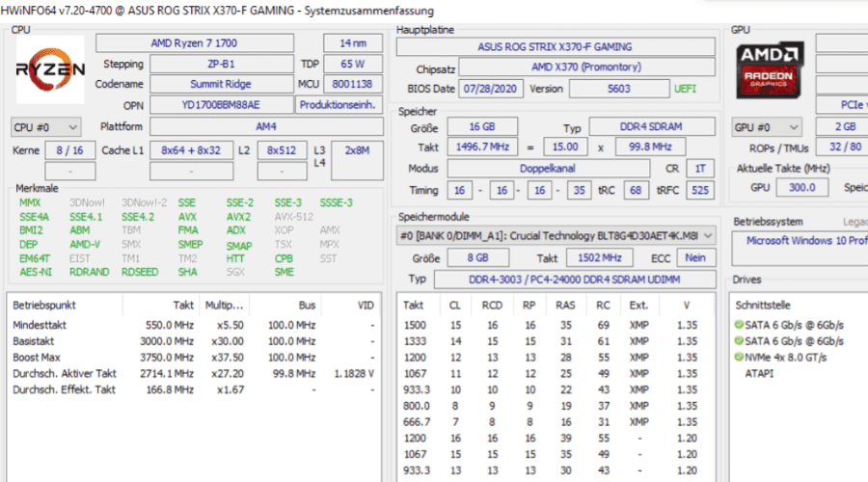This screenshot has height=482, width=868.
Task: Click the Produktionseinh. button
Action: point(339,104)
